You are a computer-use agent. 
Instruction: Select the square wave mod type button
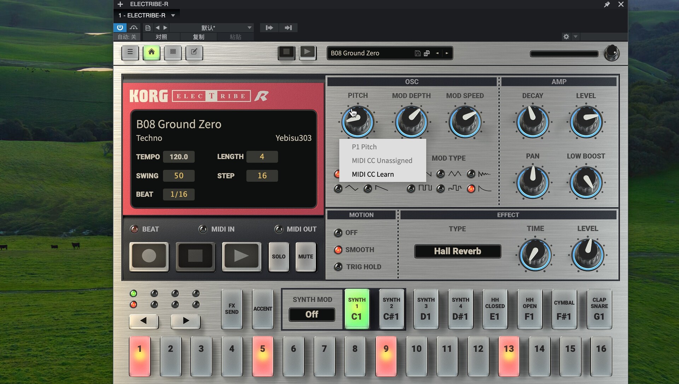pyautogui.click(x=411, y=189)
